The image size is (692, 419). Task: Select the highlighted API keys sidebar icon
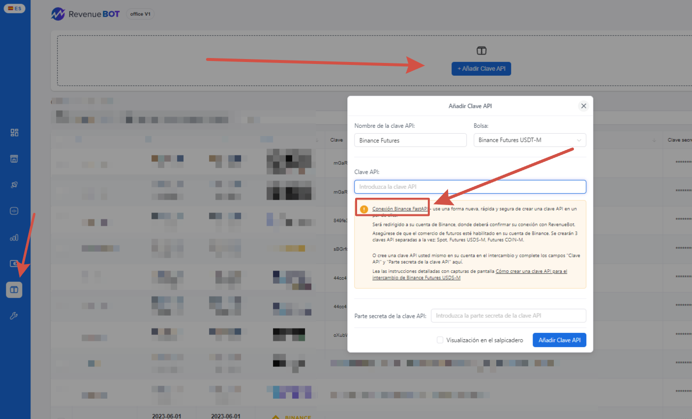coord(14,290)
